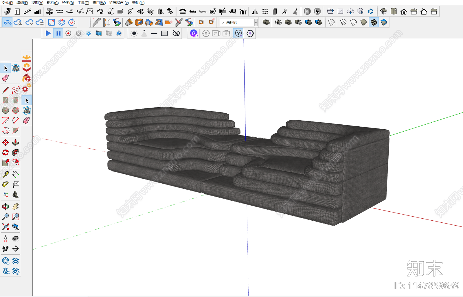The height and width of the screenshot is (297, 463).
Task: Switch to Monochrome style cube
Action: [384, 22]
